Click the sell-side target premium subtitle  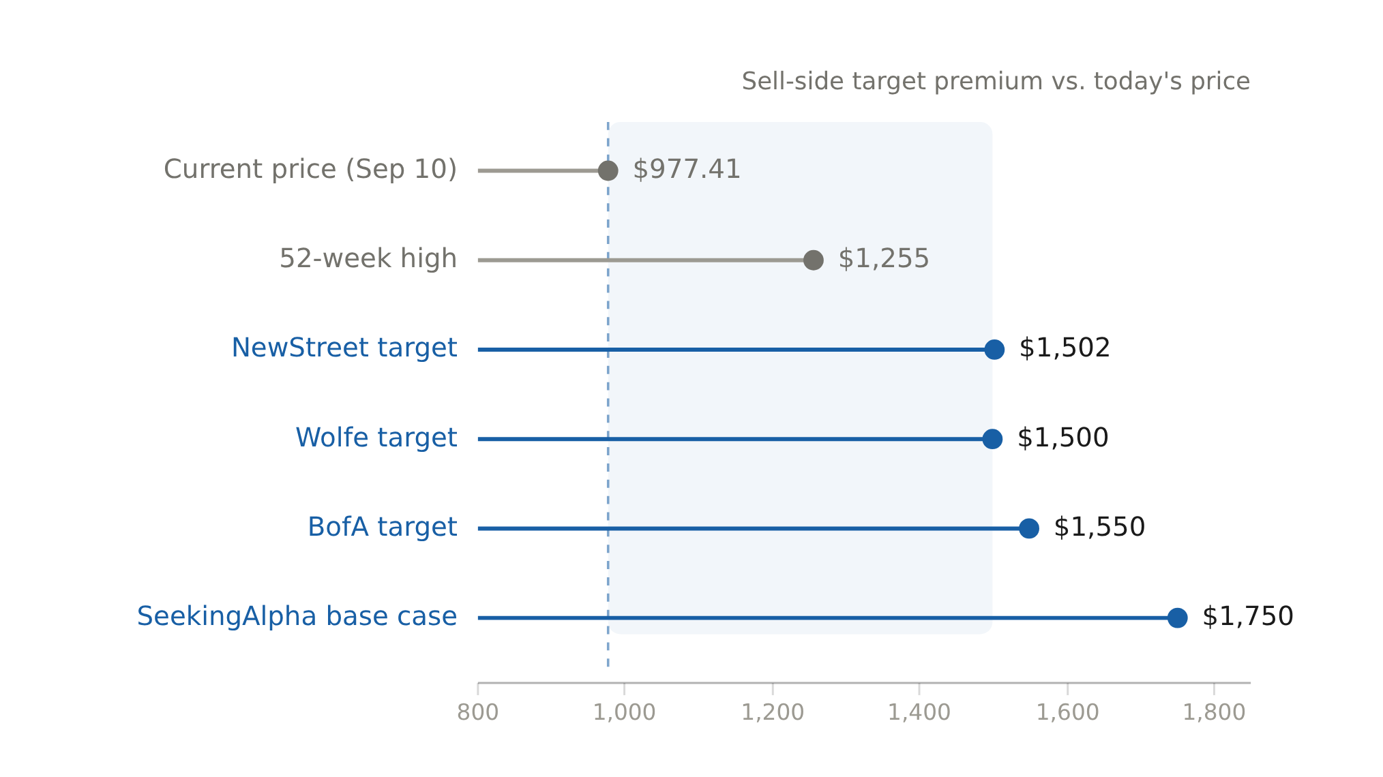click(996, 82)
